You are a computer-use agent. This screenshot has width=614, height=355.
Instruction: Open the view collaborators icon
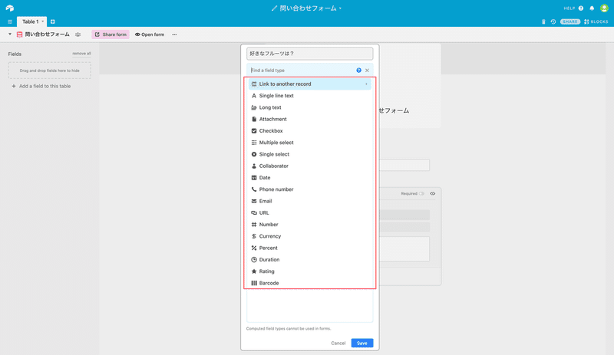click(78, 35)
